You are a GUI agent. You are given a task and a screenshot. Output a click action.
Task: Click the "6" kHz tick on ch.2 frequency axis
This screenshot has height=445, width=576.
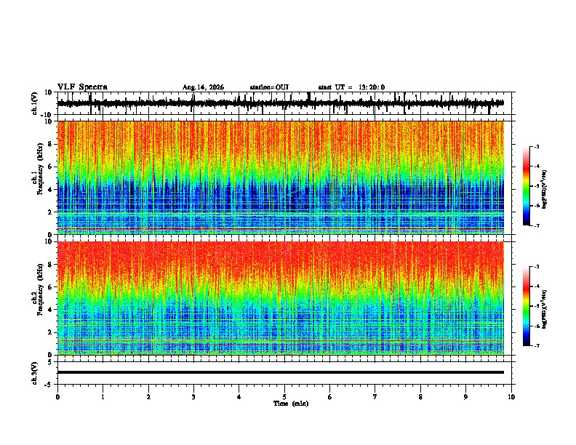pyautogui.click(x=51, y=286)
